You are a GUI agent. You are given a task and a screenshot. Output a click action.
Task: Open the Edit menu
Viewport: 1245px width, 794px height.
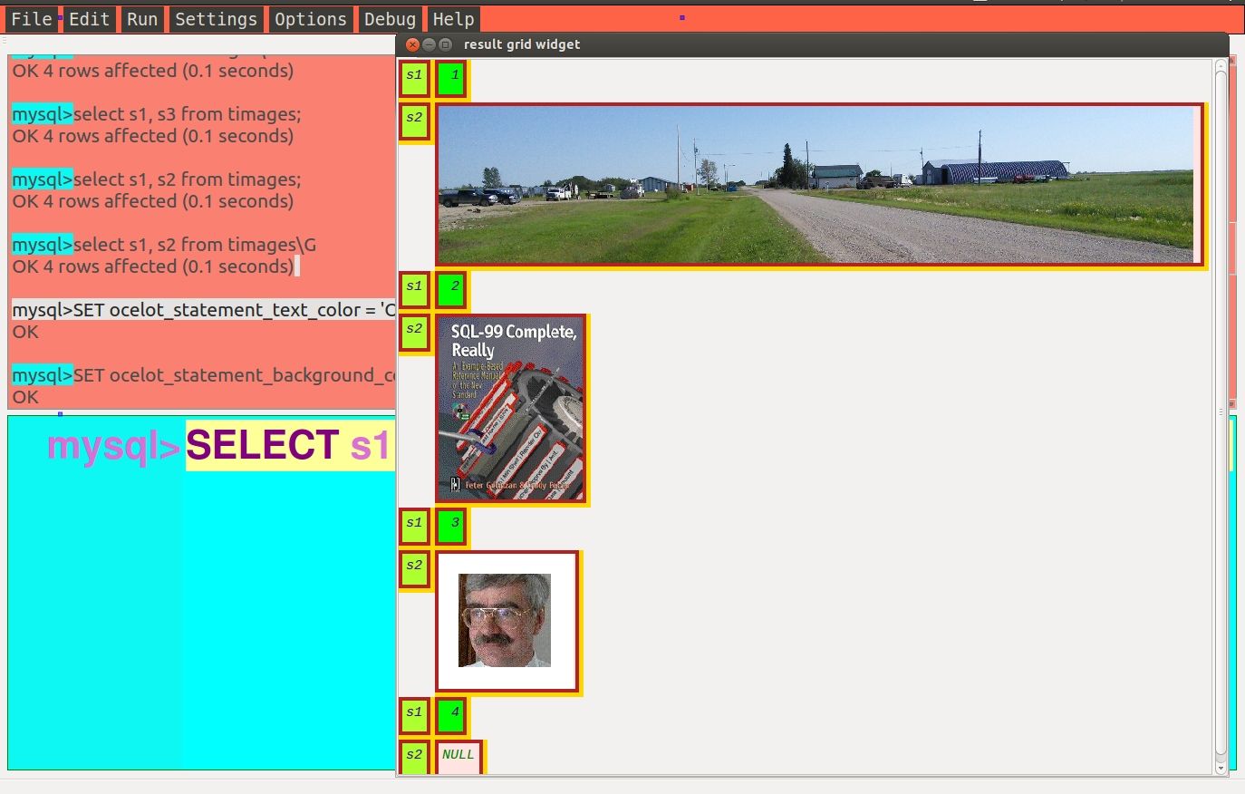click(89, 18)
